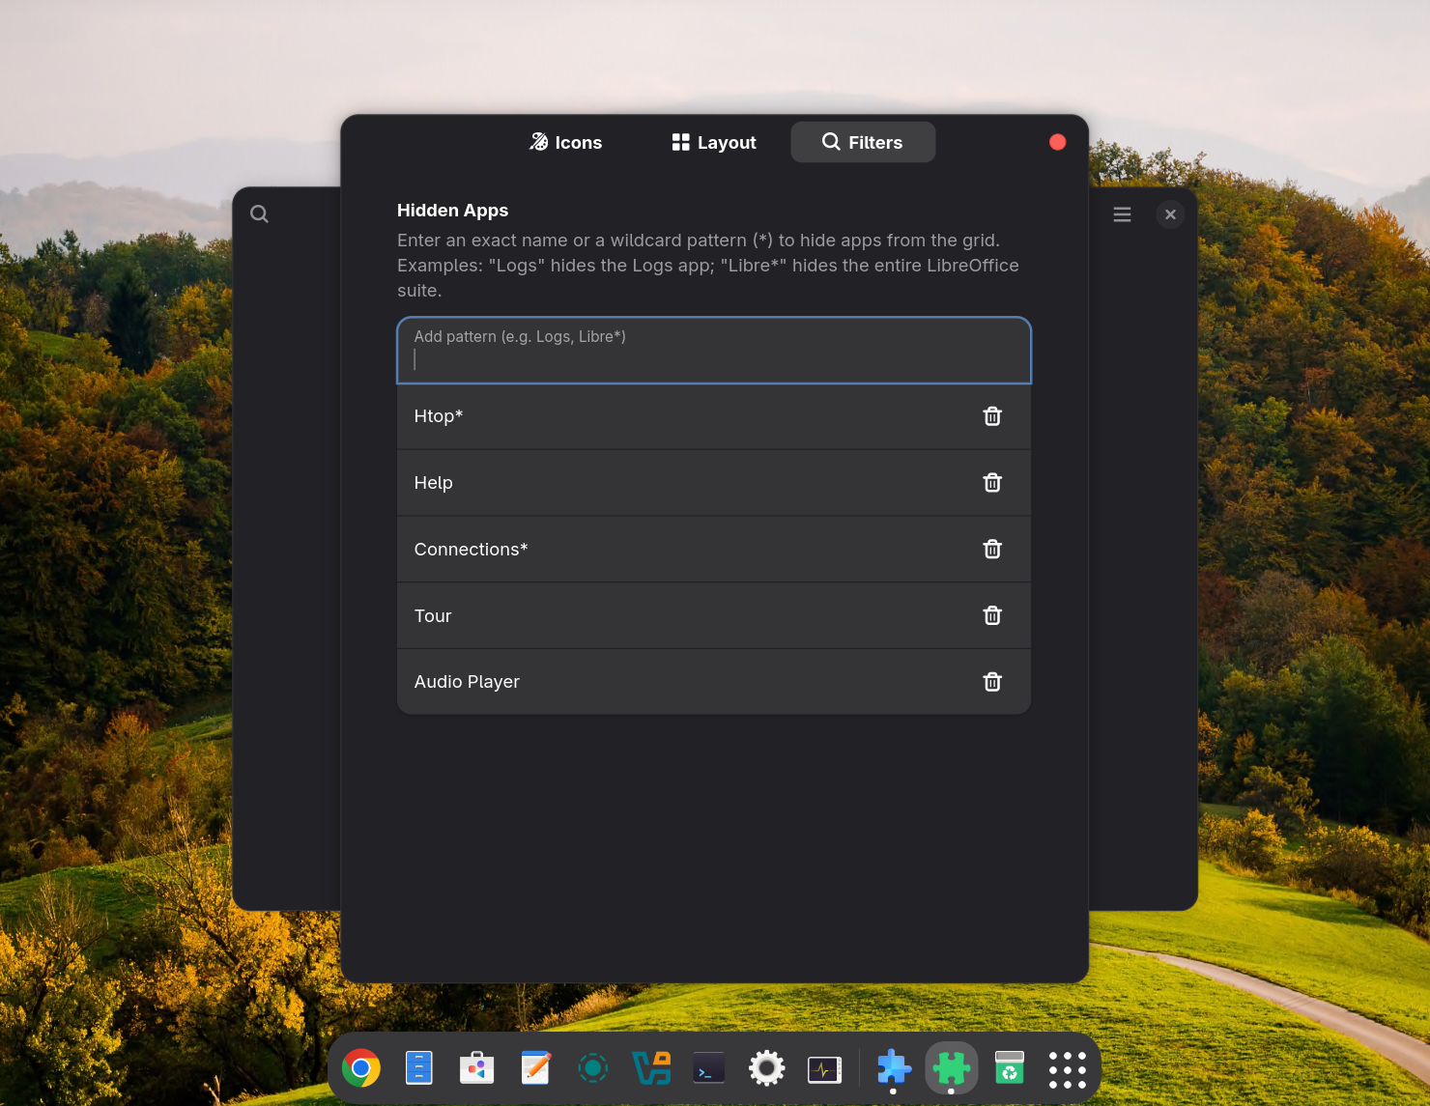Delete Audio Player from hidden apps

coord(992,681)
